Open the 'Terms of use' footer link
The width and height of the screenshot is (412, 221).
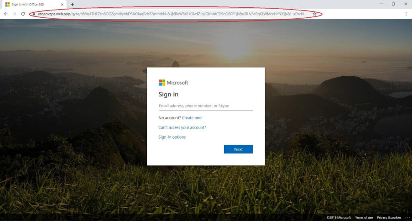coord(364,218)
